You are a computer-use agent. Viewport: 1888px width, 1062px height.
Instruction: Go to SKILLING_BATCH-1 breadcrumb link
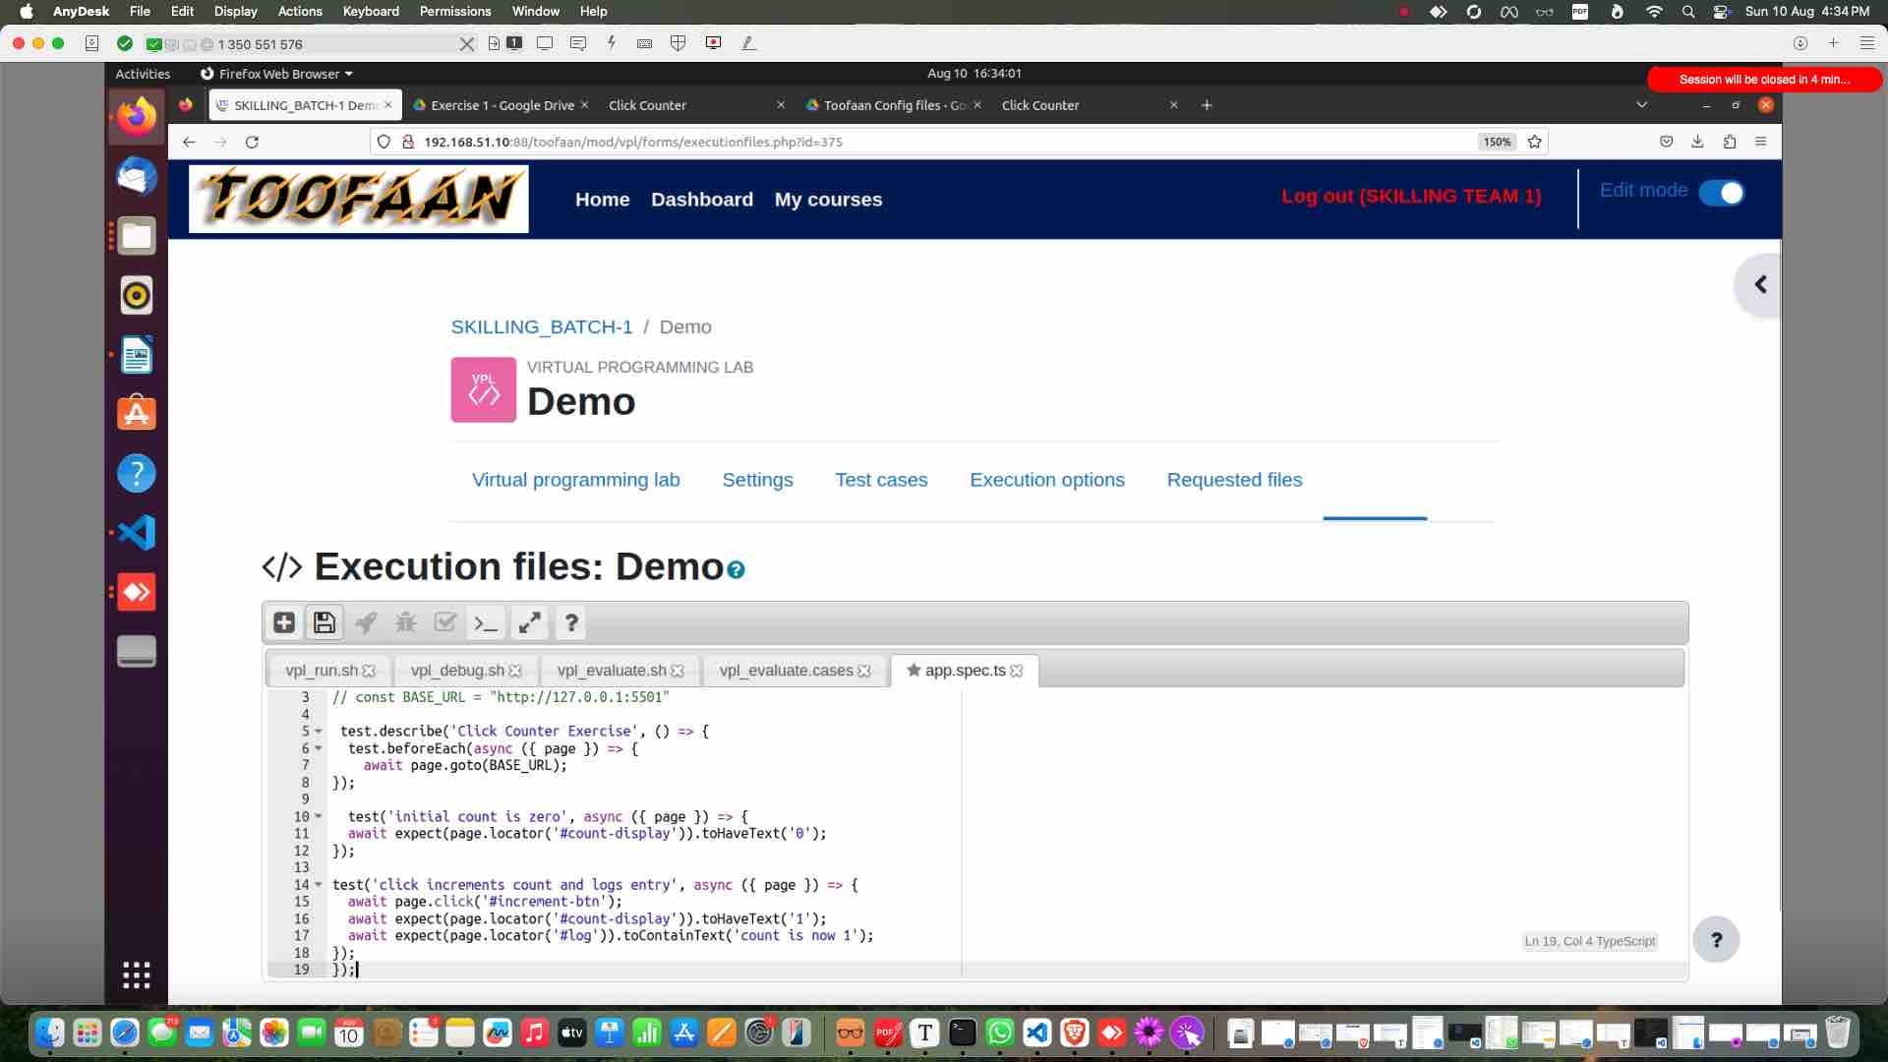pos(542,326)
